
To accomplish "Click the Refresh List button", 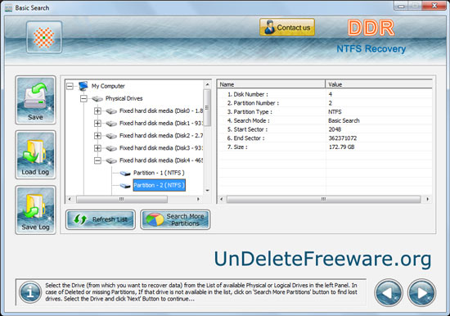I will 101,219.
